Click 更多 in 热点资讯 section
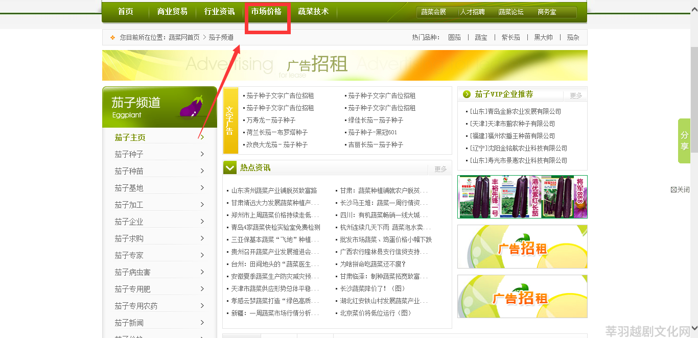 440,169
